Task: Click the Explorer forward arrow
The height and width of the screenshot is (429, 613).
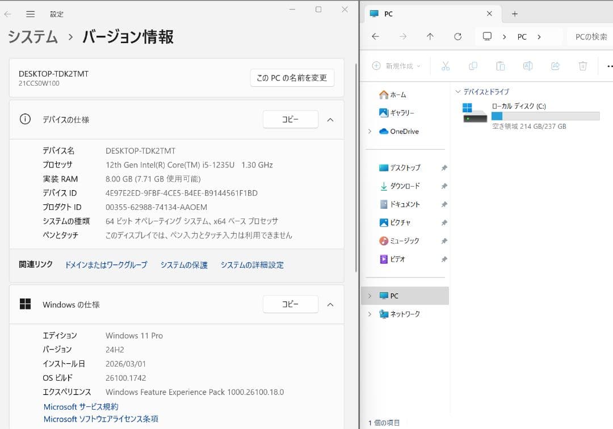Action: pos(402,36)
